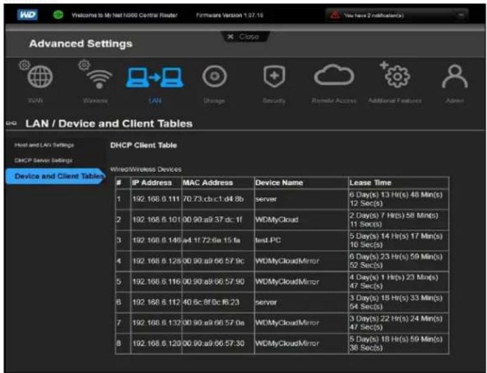Click the MAC Address column header

[208, 182]
